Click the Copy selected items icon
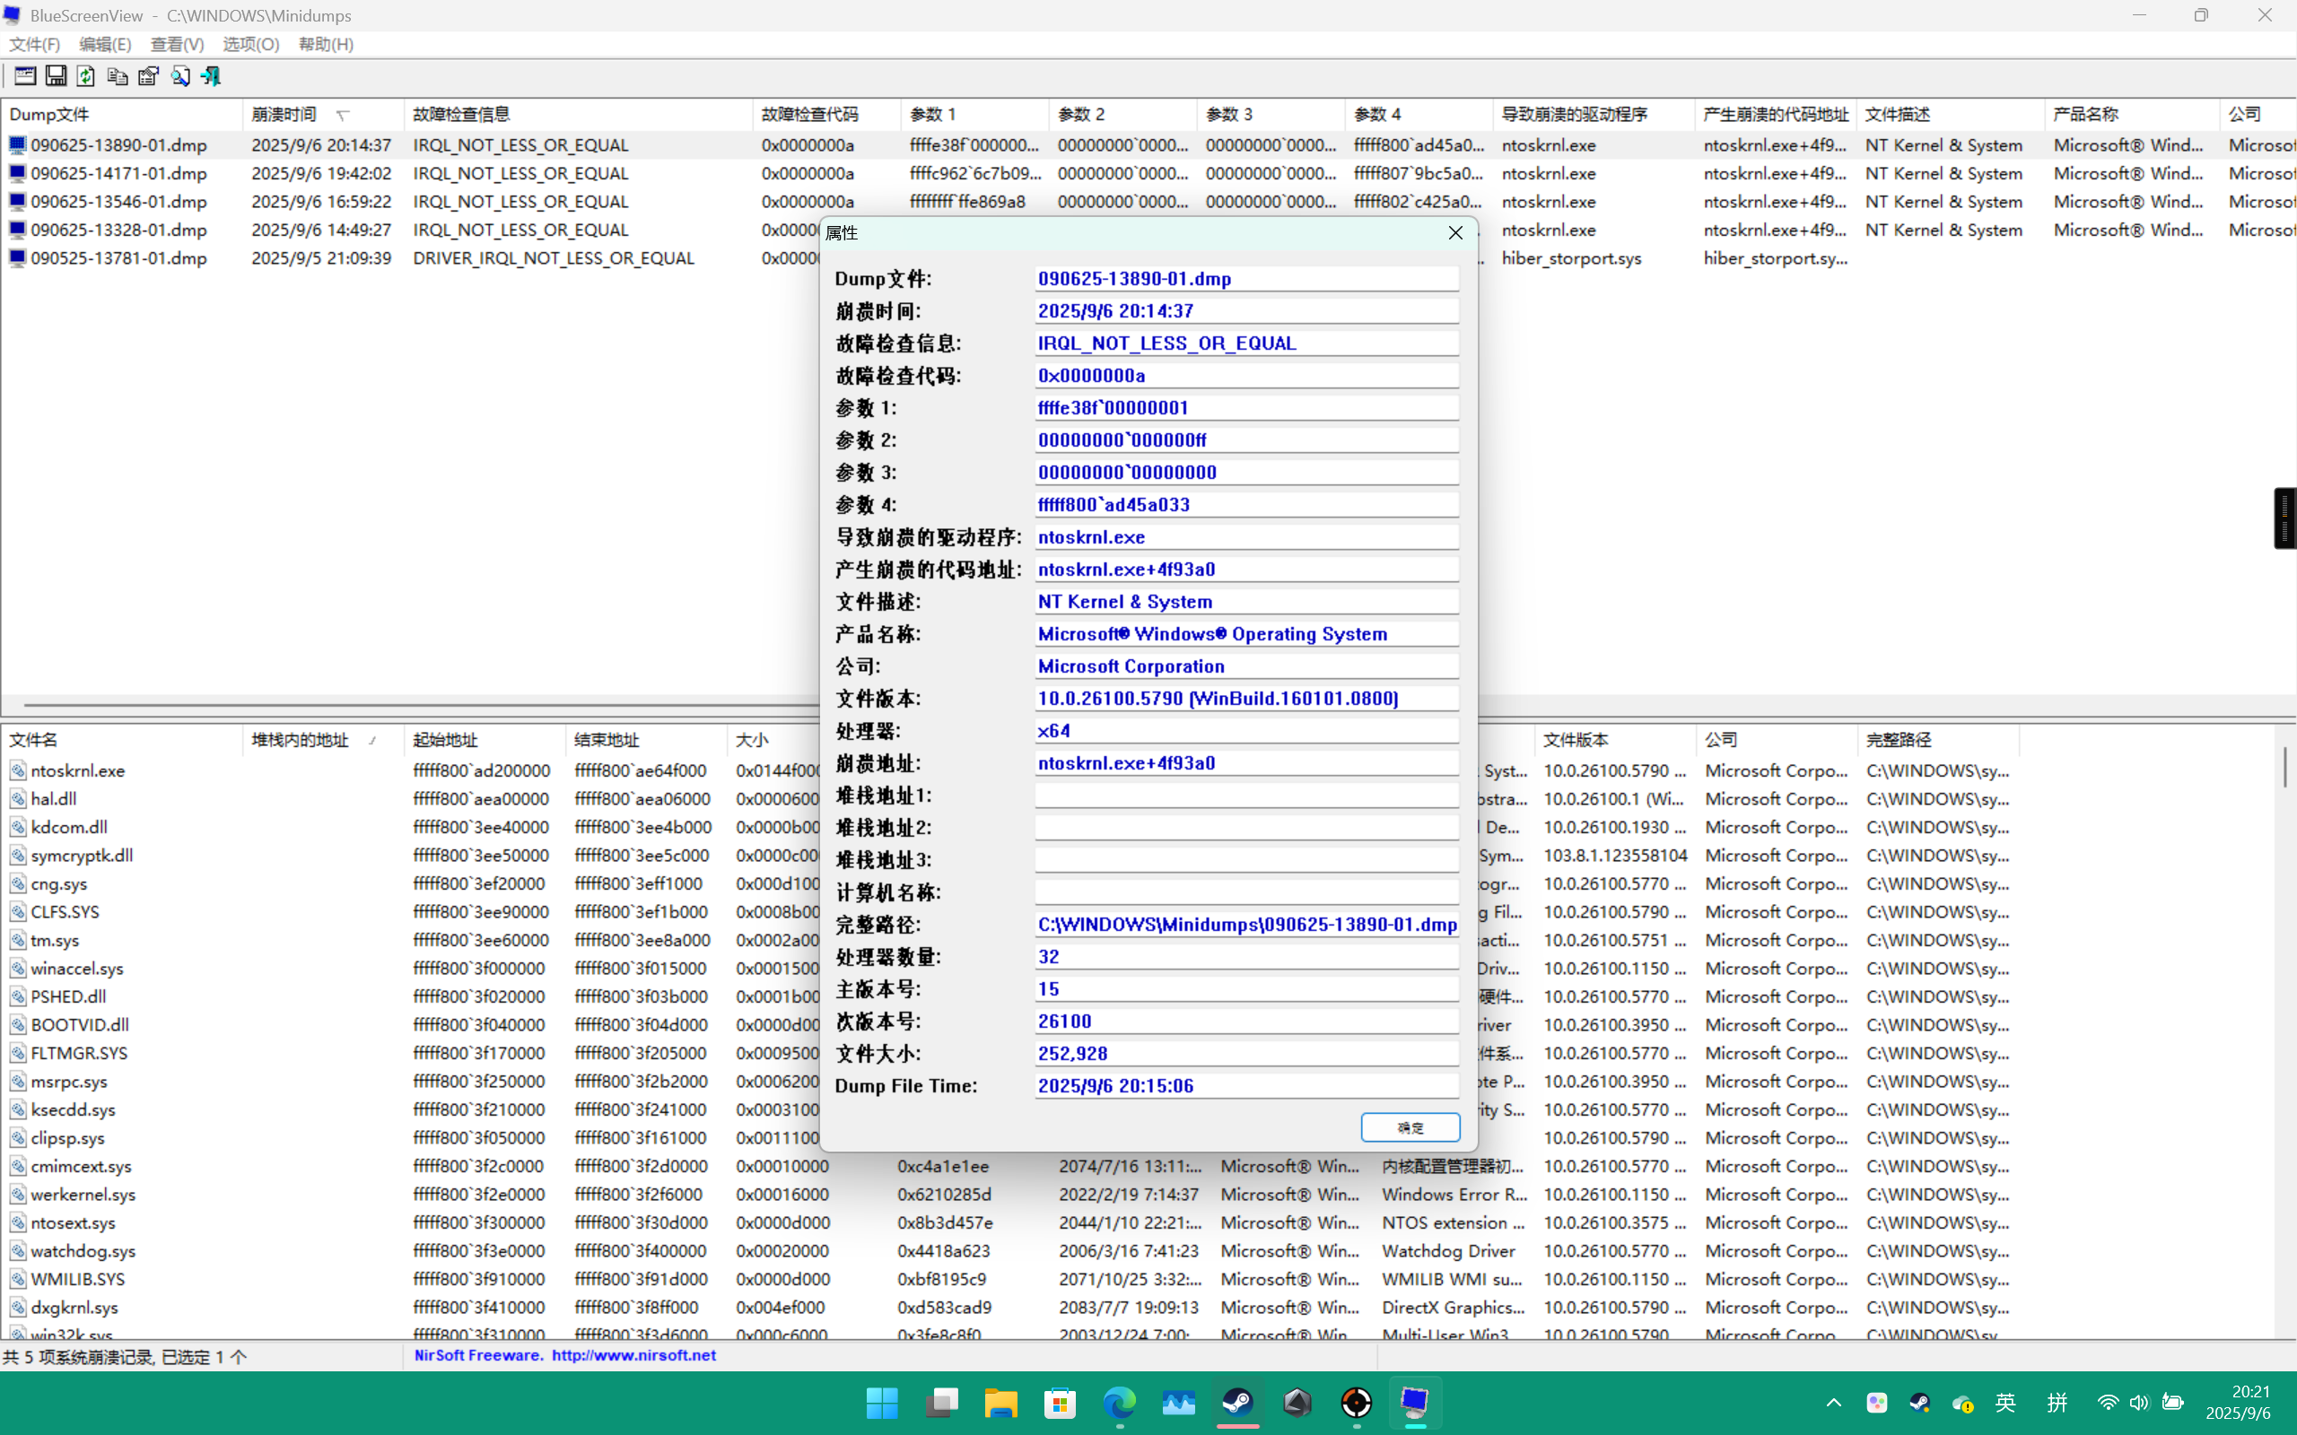Viewport: 2297px width, 1435px height. (118, 76)
